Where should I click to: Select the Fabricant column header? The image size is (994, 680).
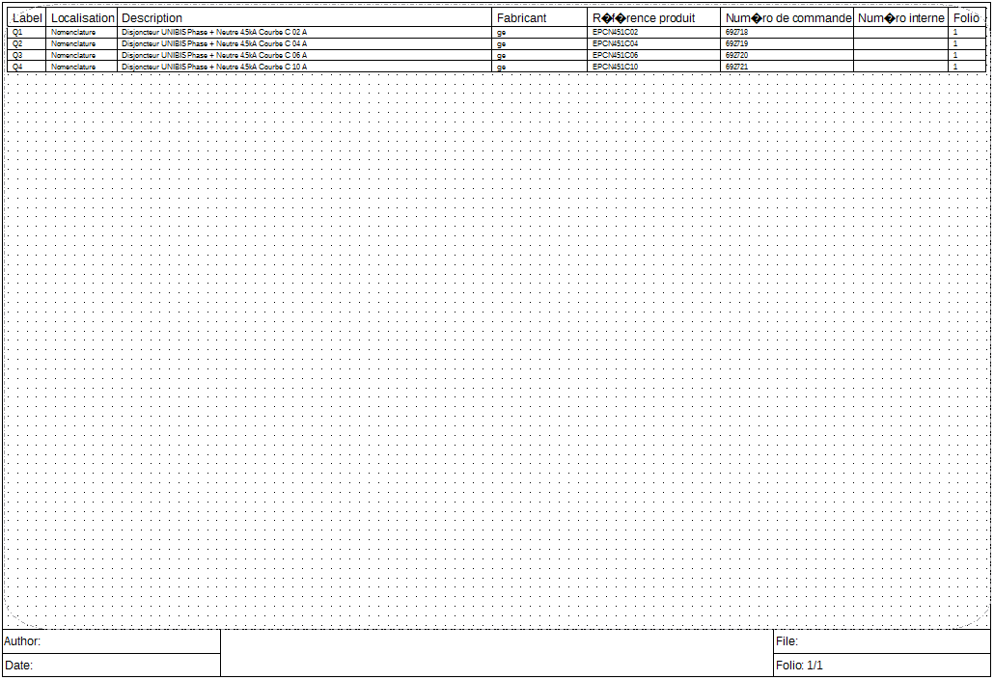click(522, 18)
